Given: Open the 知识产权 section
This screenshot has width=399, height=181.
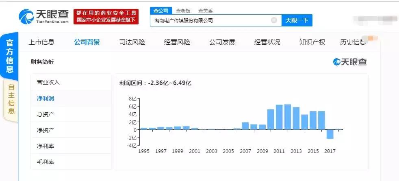Looking at the screenshot, I should 312,42.
